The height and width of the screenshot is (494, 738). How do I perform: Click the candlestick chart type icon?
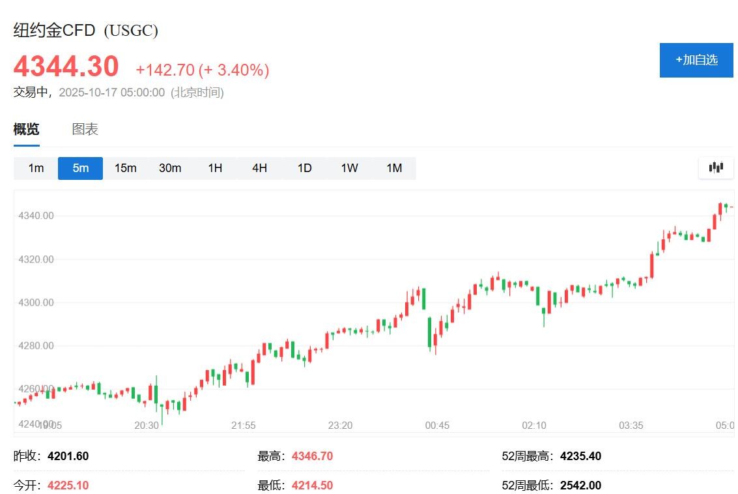tap(716, 167)
